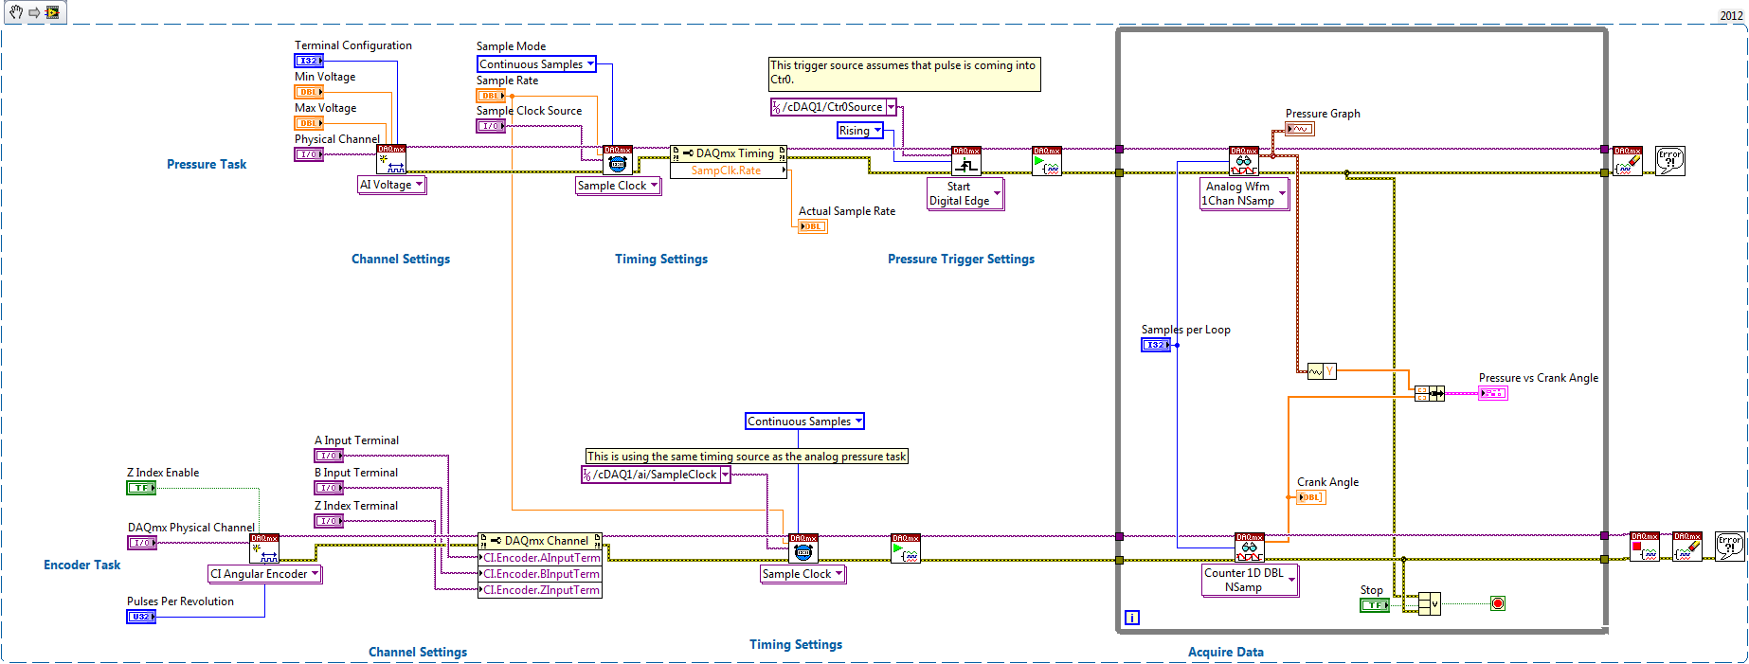Click the pressure task DAQmx Clear Task node

coord(1628,160)
